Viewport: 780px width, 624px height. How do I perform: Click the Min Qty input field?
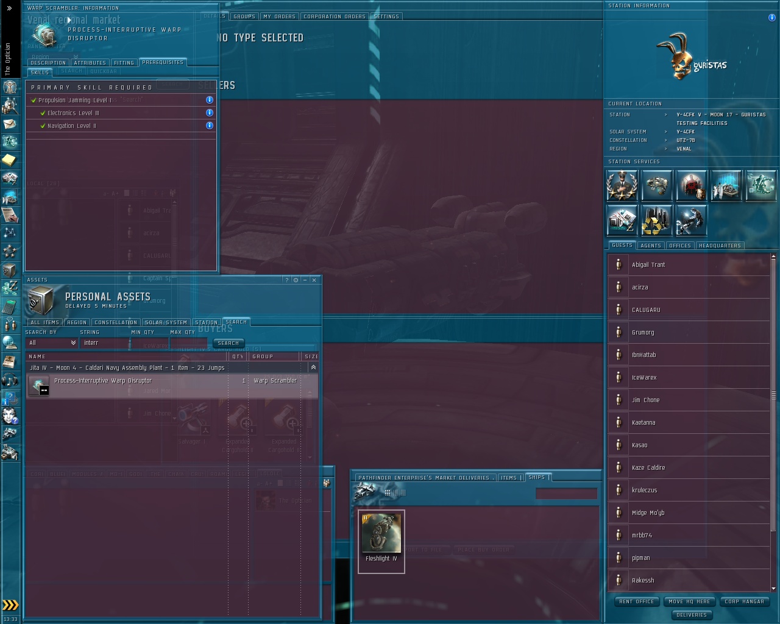pos(149,343)
